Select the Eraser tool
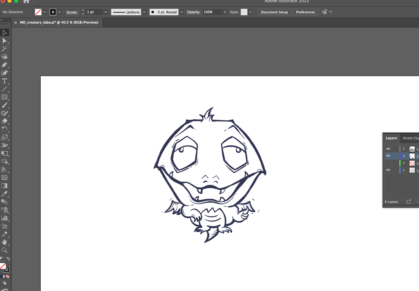Image resolution: width=419 pixels, height=291 pixels. tap(5, 121)
